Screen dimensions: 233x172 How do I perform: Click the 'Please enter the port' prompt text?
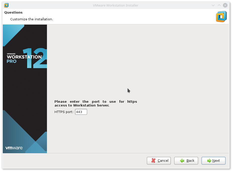(x=96, y=103)
